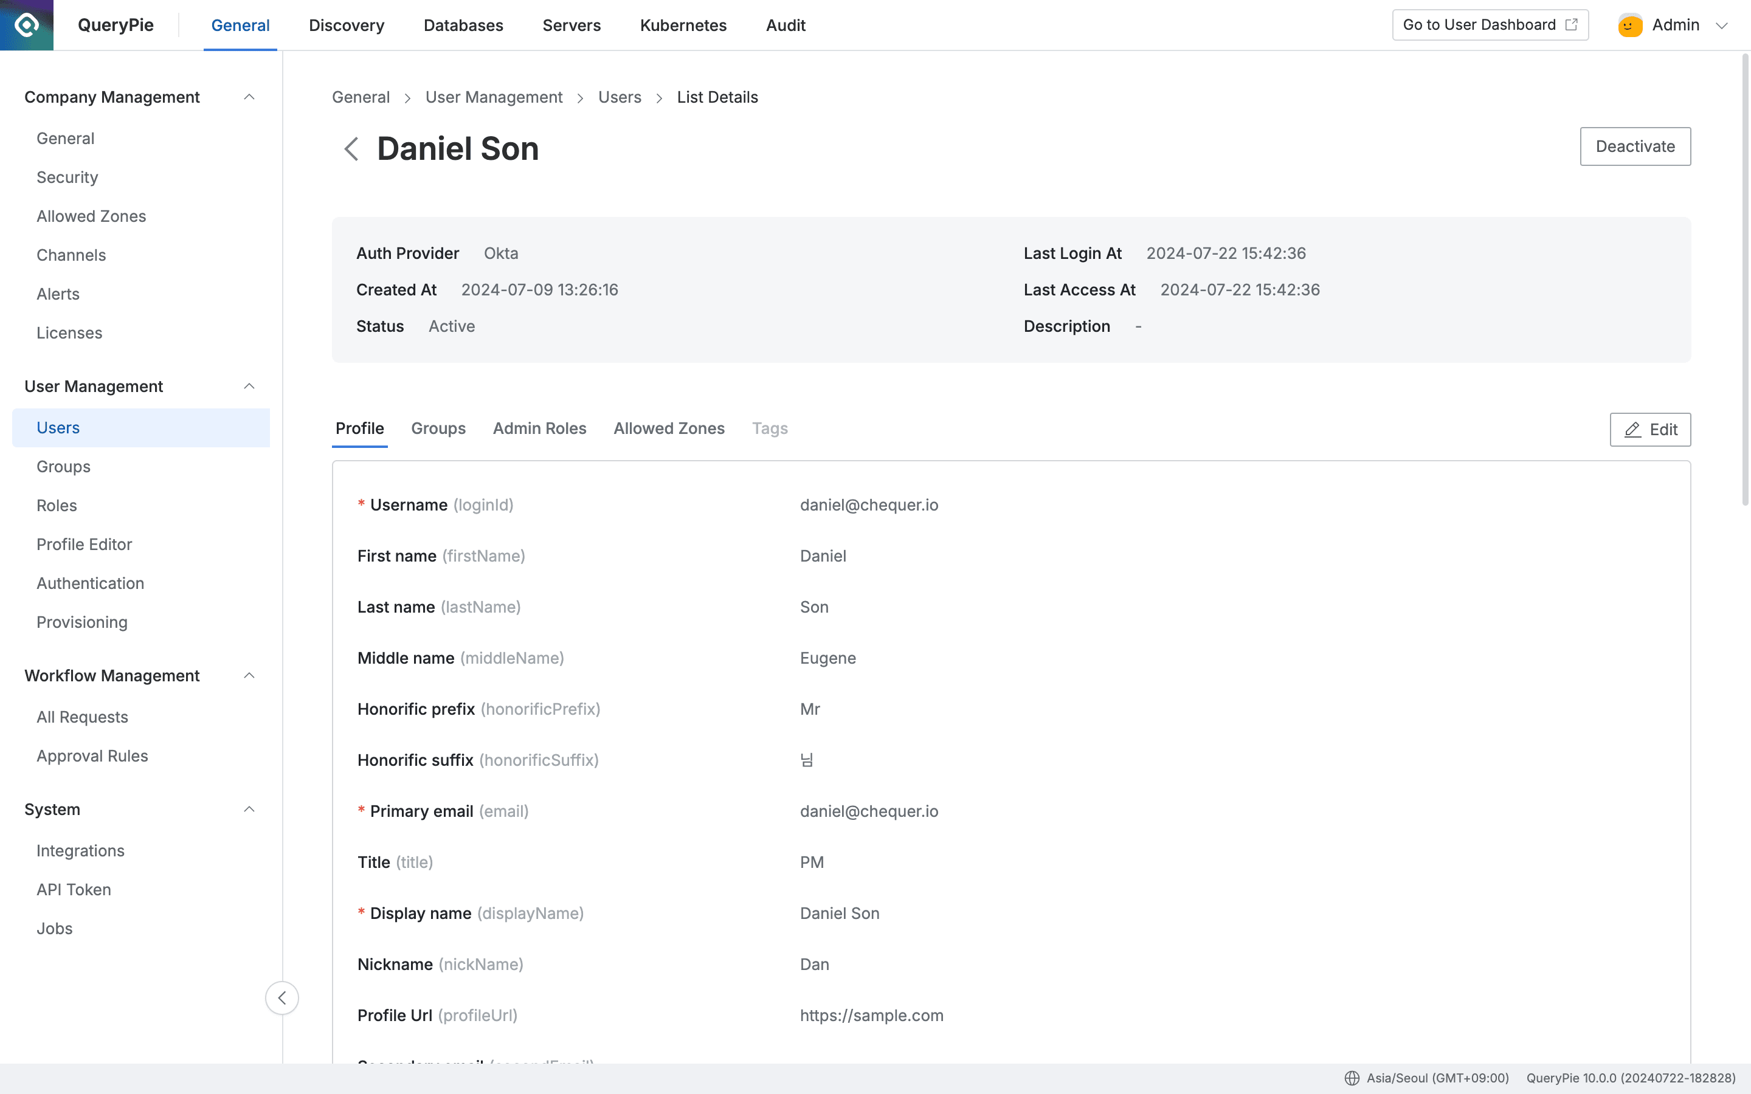This screenshot has height=1094, width=1751.
Task: Collapse the sidebar with the circular chevron button
Action: click(x=282, y=998)
